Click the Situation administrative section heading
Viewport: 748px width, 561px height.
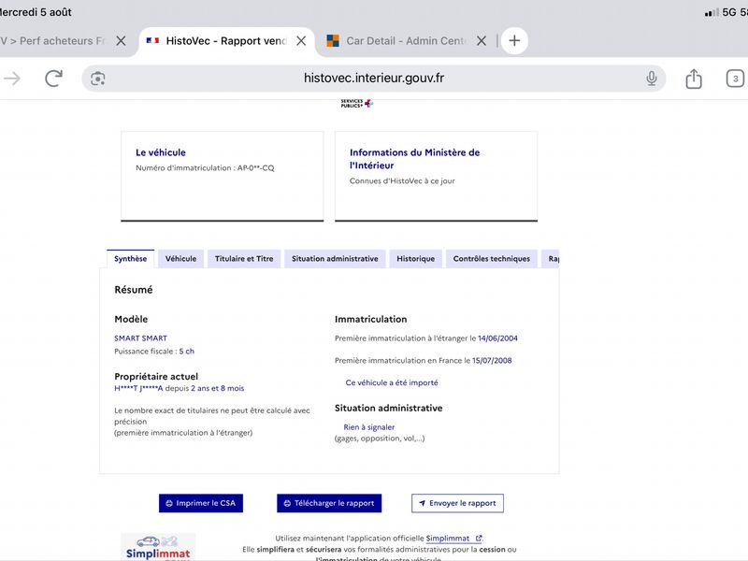[x=388, y=408]
